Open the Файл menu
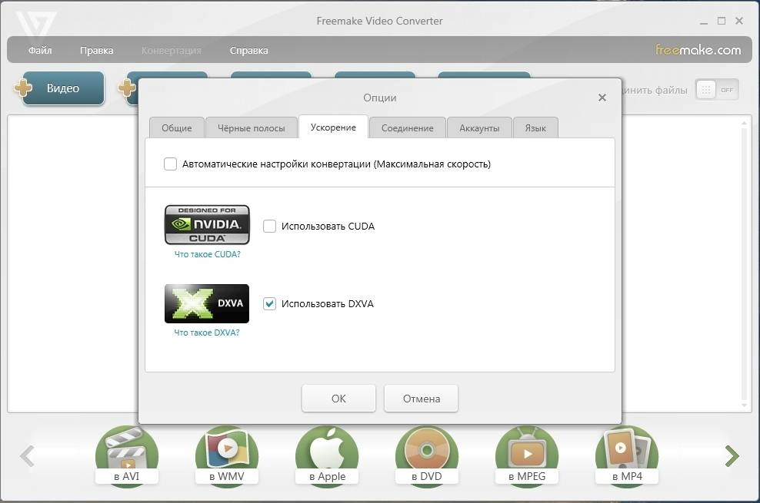Screen dimensions: 760x503 pos(40,51)
